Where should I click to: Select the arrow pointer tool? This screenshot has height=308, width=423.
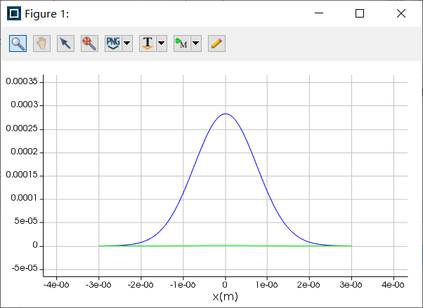(x=65, y=43)
